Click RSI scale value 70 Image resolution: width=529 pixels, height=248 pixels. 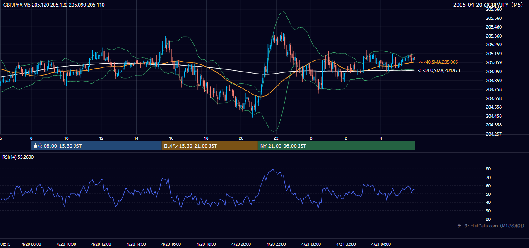click(488, 177)
